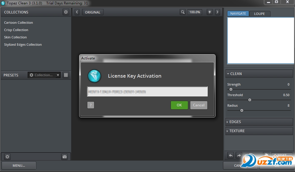The image size is (295, 172).
Task: Go to next view with the right arrow
Action: pyautogui.click(x=217, y=12)
